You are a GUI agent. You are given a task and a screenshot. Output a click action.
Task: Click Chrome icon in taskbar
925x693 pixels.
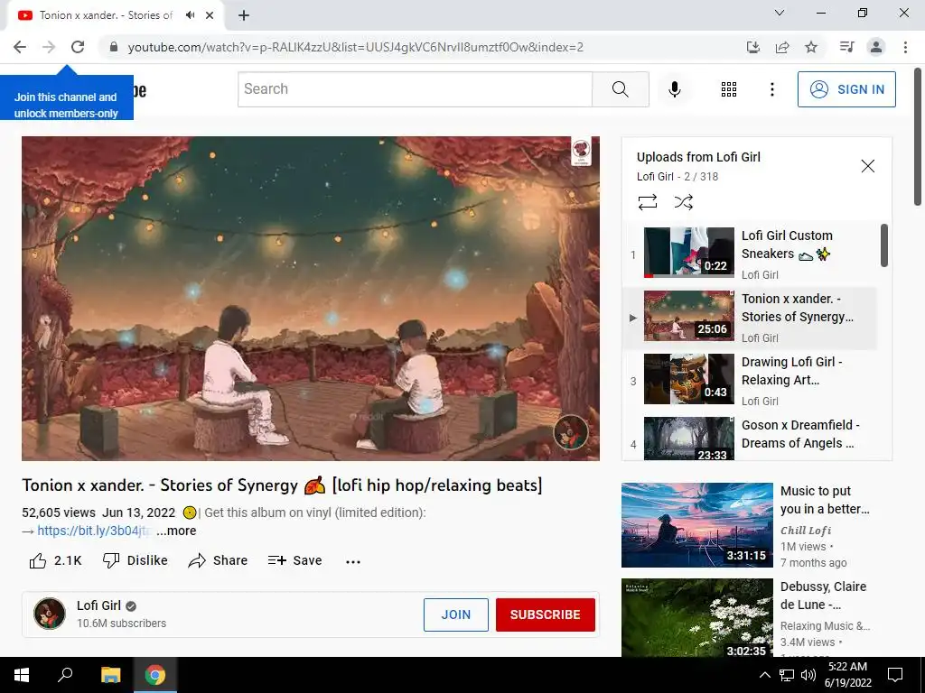tap(155, 675)
